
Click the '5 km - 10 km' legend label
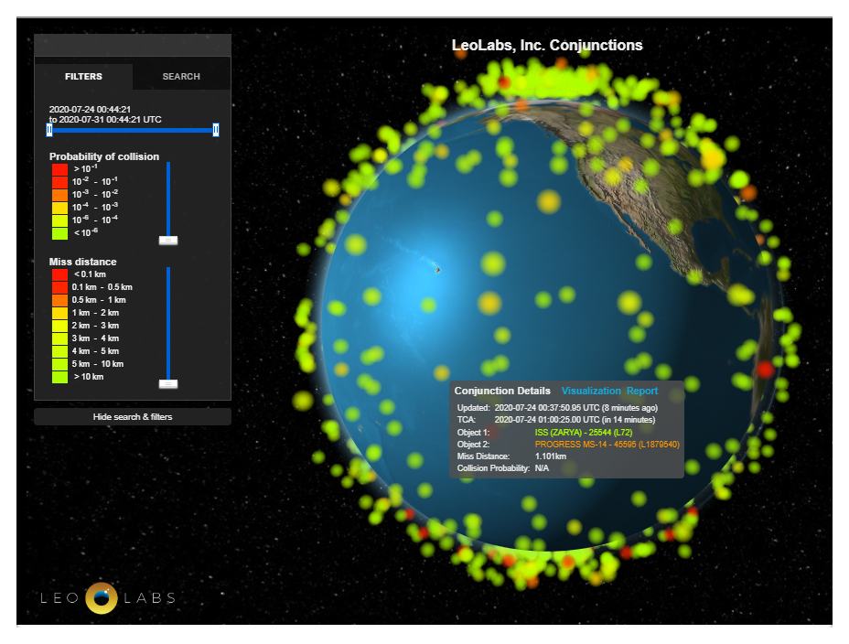pyautogui.click(x=98, y=364)
